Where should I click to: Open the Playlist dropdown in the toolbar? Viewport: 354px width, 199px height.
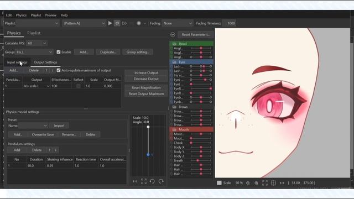pos(37,23)
